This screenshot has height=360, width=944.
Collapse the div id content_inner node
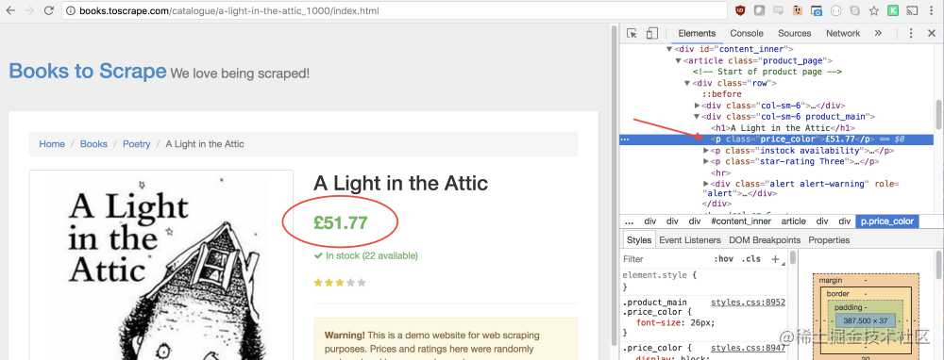pyautogui.click(x=668, y=49)
